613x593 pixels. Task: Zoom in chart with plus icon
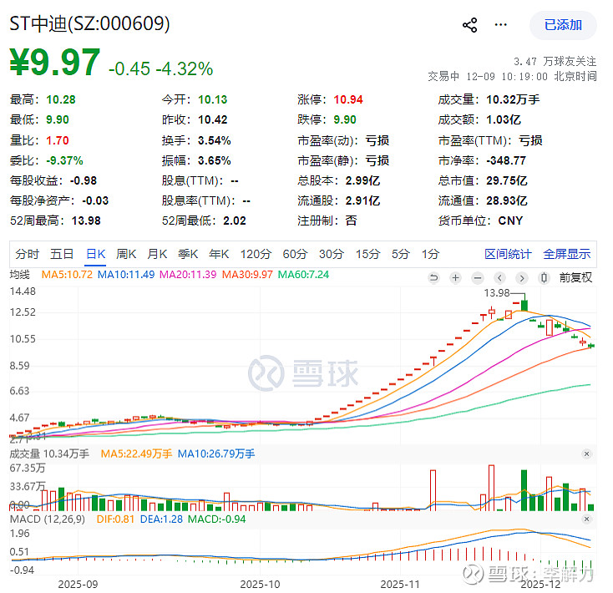pos(455,278)
